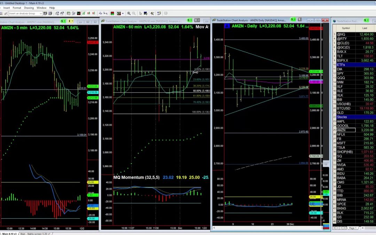Viewport: 376px width, 235px height.
Task: Click the monitor with cursor toolbar icon
Action: pos(146,14)
